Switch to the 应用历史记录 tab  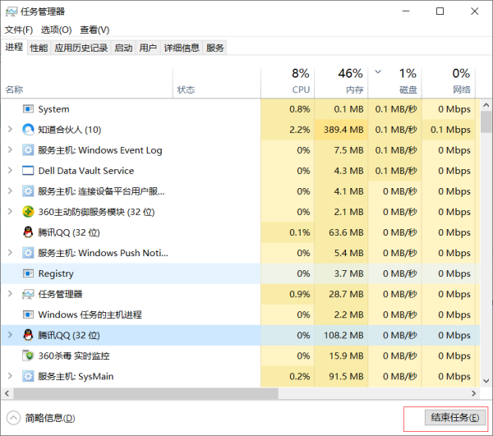click(x=81, y=48)
